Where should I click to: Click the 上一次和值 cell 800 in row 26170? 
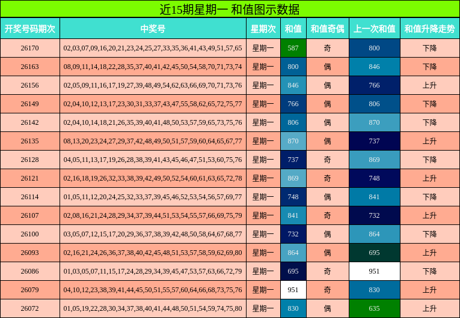tap(375, 48)
